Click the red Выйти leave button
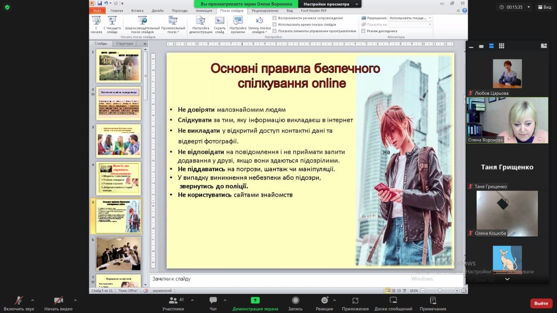Screen dimensions: 557x313 point(541,303)
